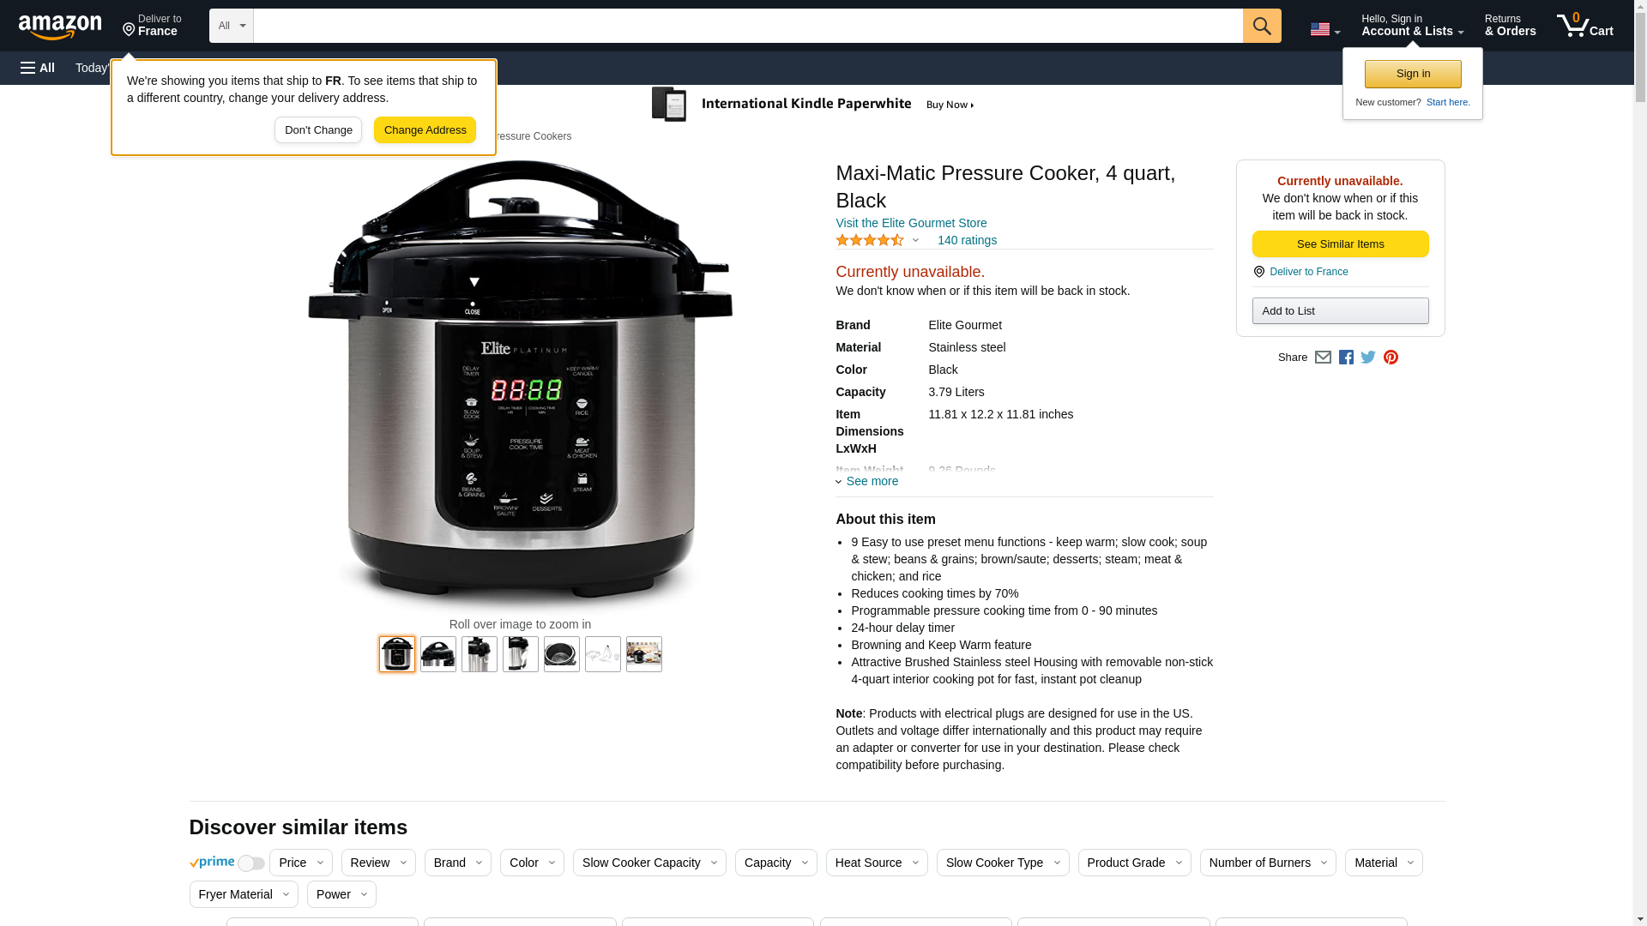Expand See more product details

(867, 481)
